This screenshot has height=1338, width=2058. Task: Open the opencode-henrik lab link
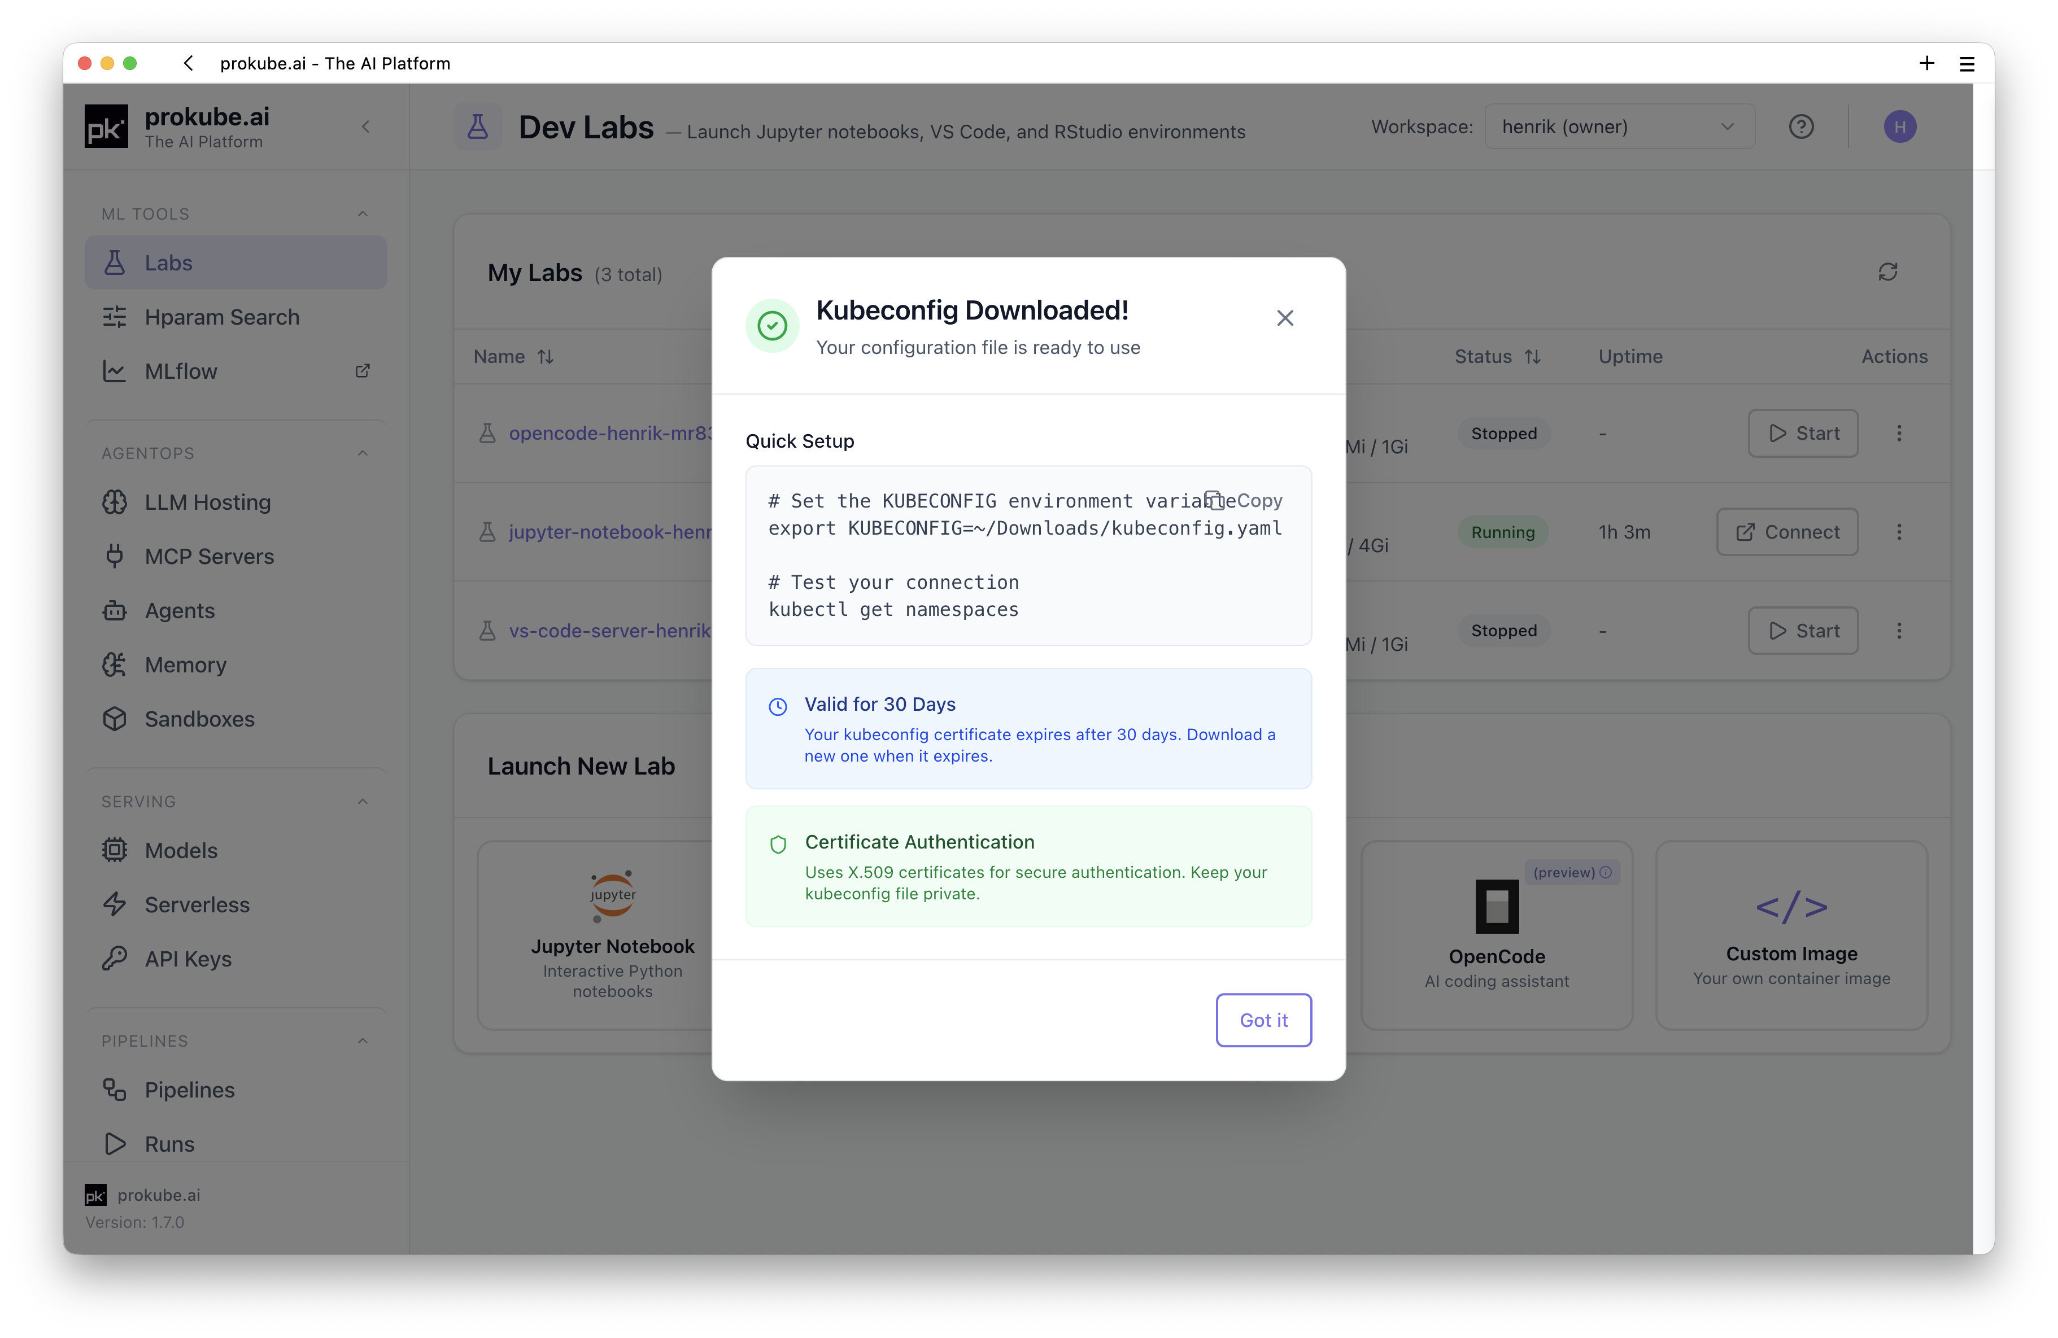coord(611,433)
